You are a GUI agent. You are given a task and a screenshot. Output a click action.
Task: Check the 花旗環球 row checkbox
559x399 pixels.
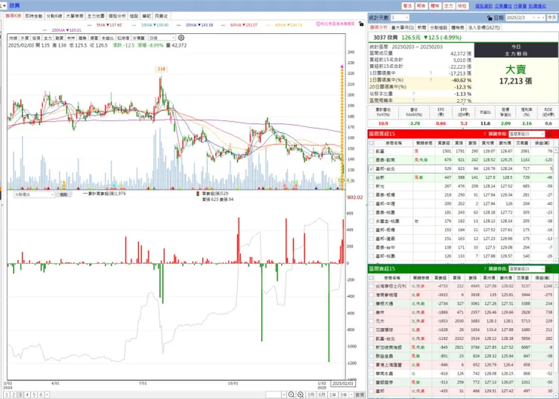click(372, 329)
